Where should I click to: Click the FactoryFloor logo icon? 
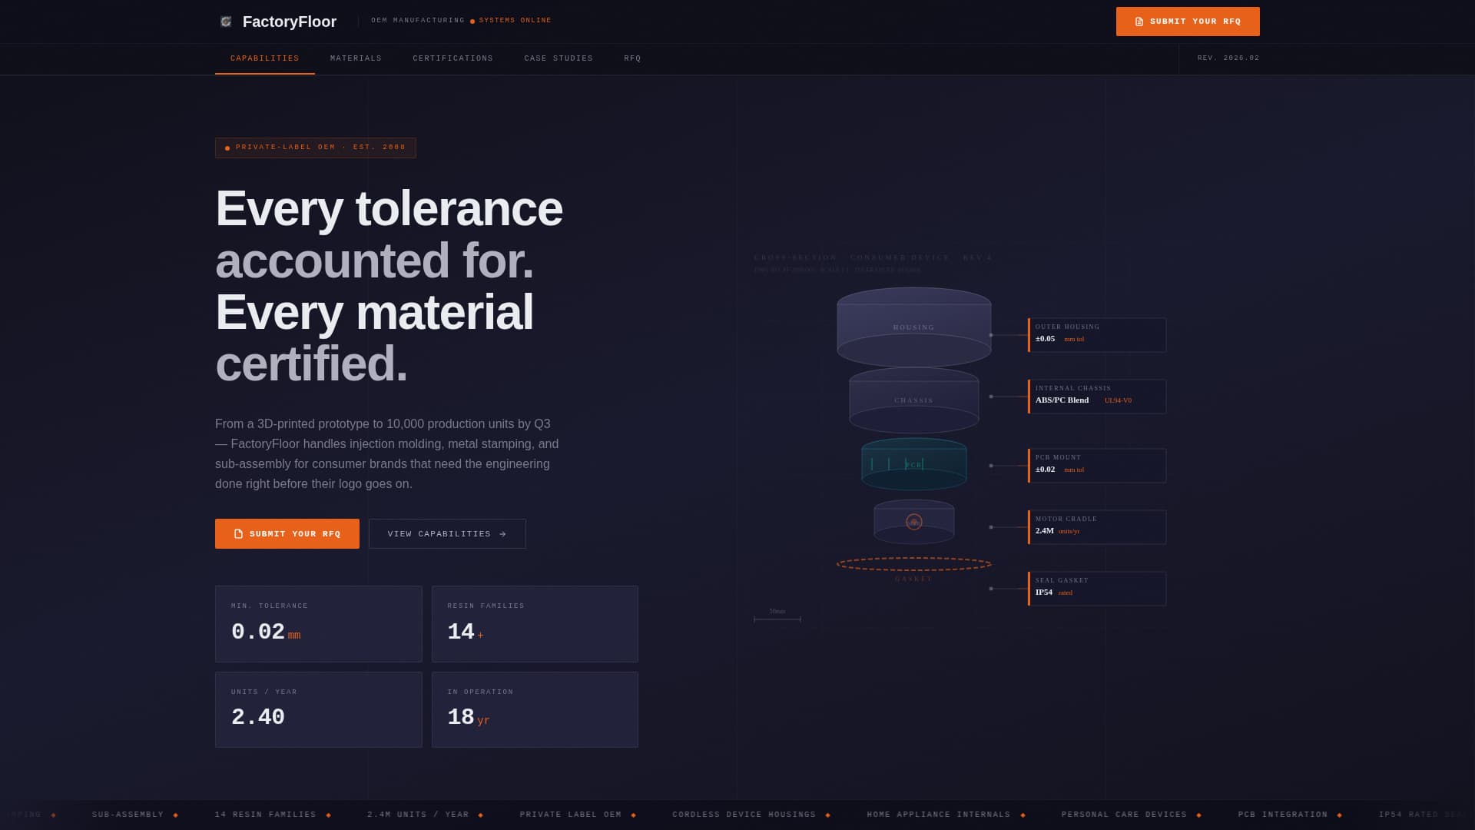click(x=225, y=22)
